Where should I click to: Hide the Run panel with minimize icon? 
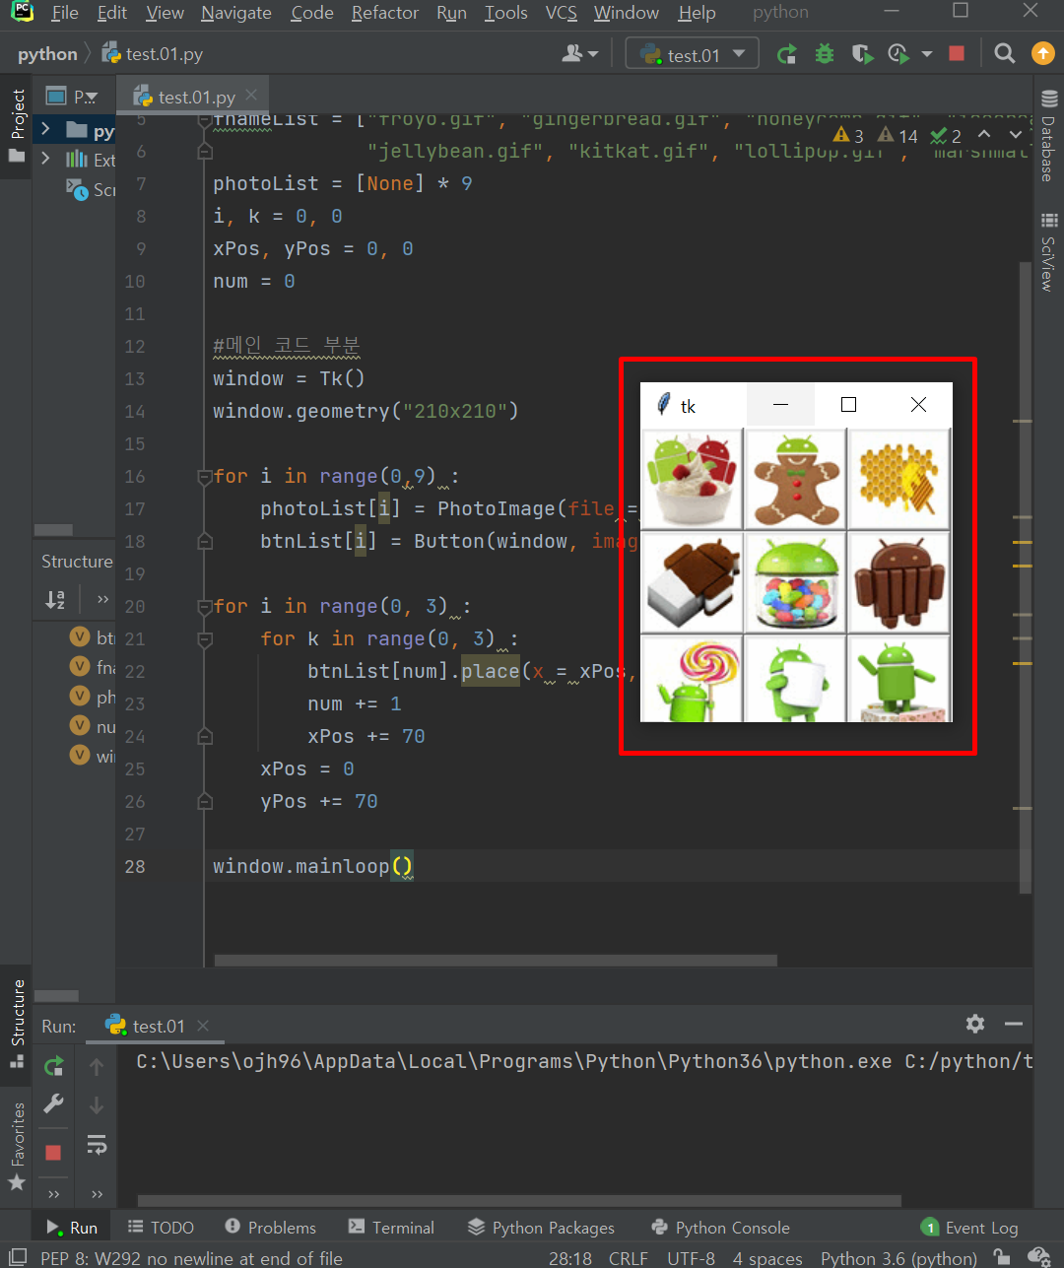click(1013, 1025)
